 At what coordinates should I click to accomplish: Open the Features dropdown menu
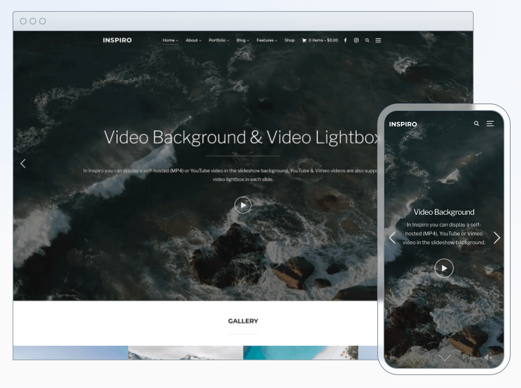coord(267,40)
